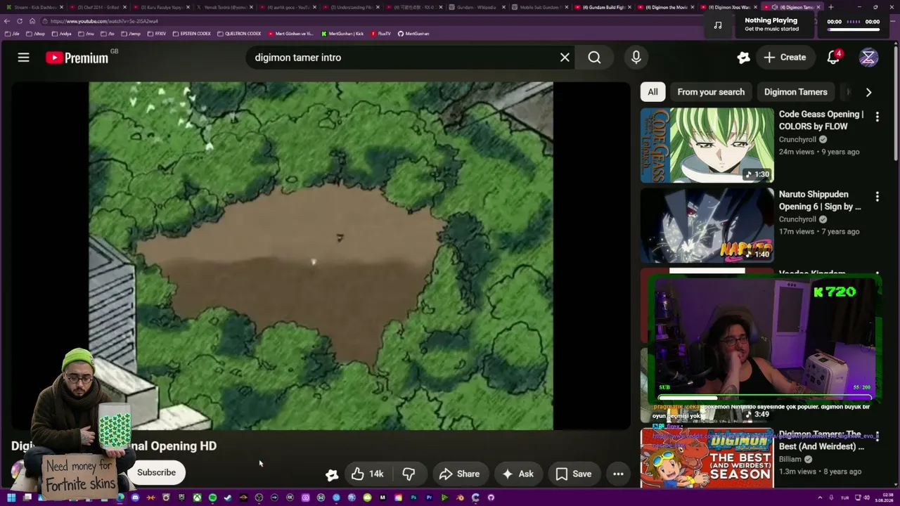Go to YouTube Premium home via logo
The width and height of the screenshot is (900, 506).
pyautogui.click(x=77, y=58)
